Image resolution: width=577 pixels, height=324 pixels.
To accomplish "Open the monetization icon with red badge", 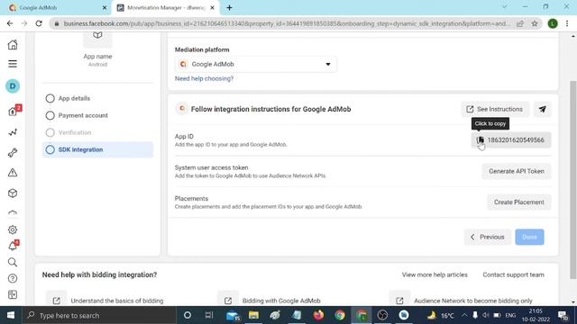I will point(14,111).
